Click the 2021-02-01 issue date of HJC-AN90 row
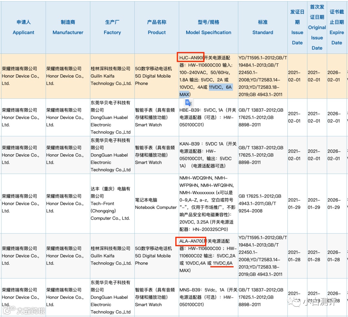 coord(297,76)
